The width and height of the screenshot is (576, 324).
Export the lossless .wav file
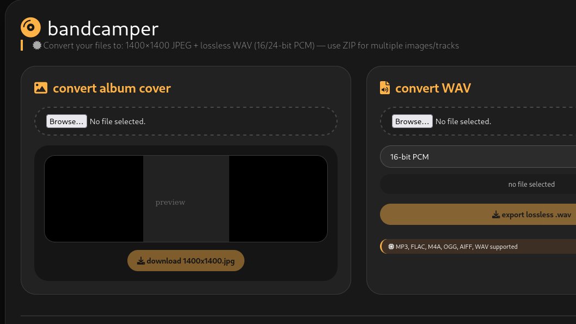[x=478, y=215]
